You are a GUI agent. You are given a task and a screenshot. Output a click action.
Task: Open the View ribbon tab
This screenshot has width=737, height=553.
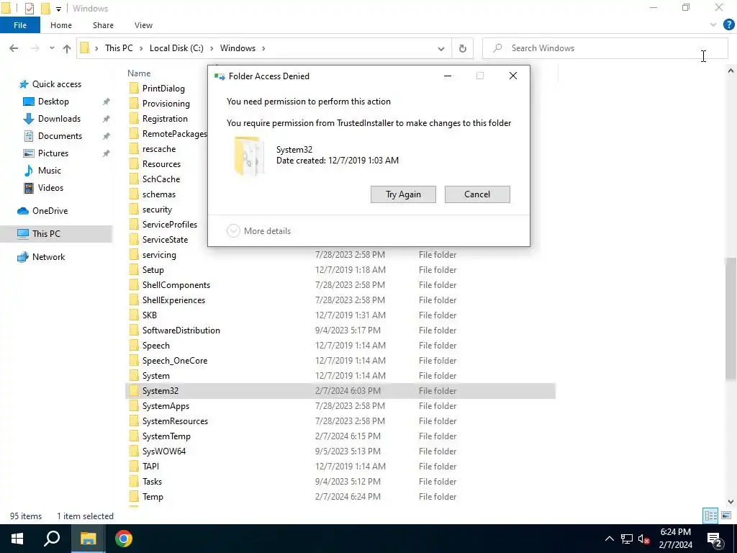143,25
